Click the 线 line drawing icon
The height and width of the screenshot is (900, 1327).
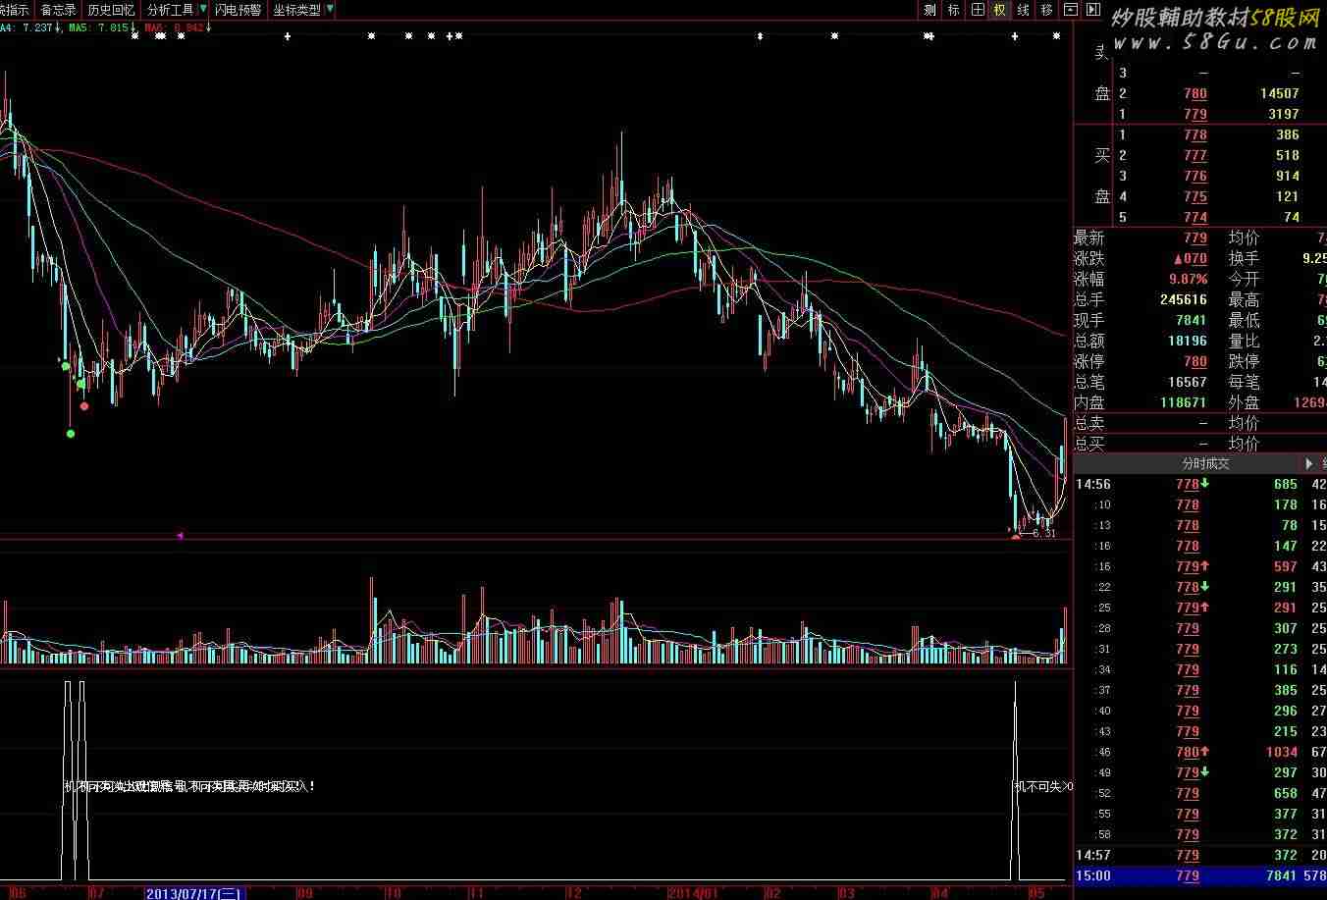click(1024, 10)
